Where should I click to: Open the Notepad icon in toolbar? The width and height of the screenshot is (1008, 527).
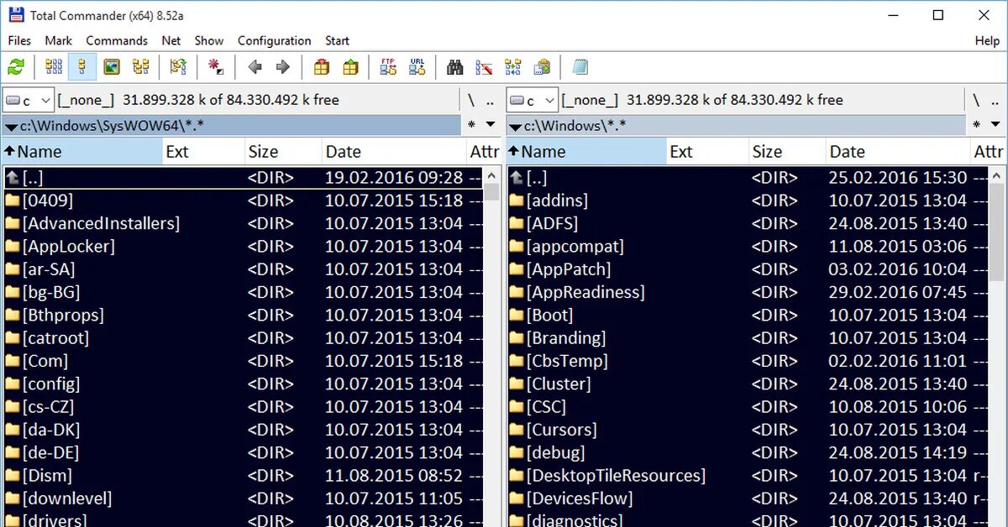click(x=580, y=67)
